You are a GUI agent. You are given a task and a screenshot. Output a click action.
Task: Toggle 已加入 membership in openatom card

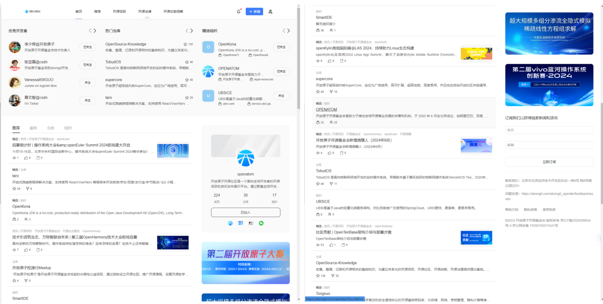[x=246, y=212]
